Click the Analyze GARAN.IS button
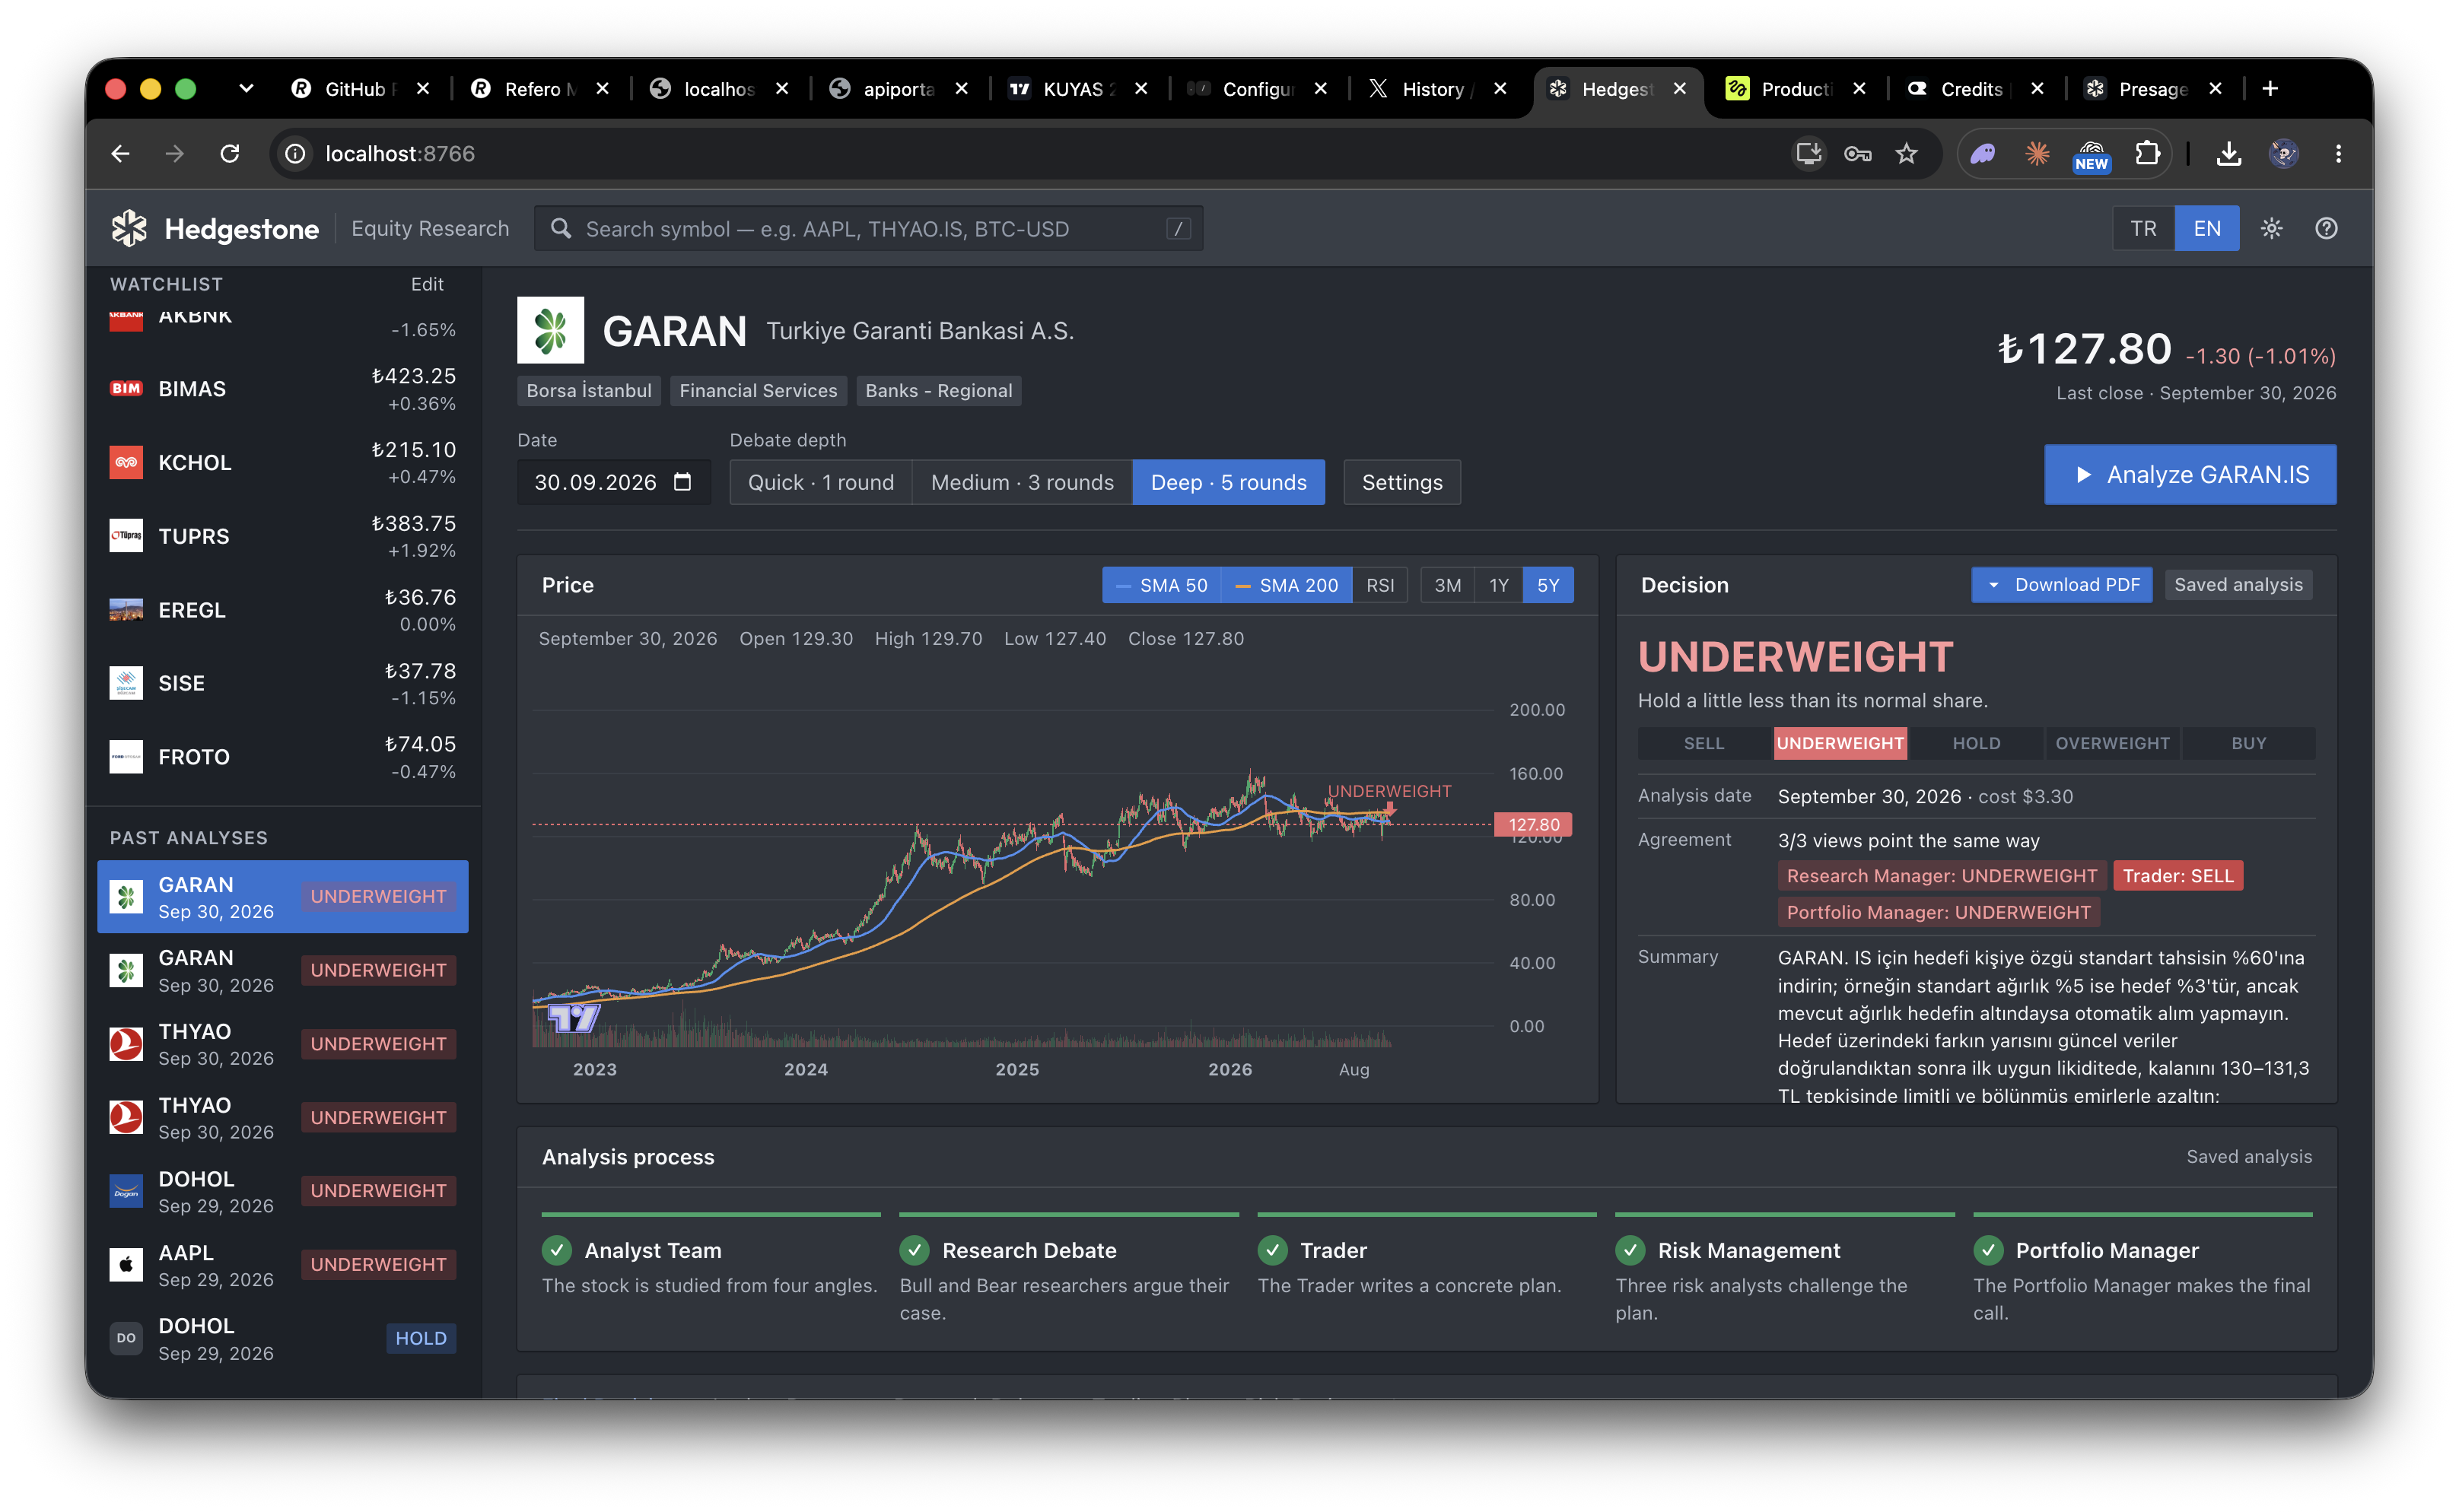Screen dimensions: 2459x1512 (x=2190, y=475)
